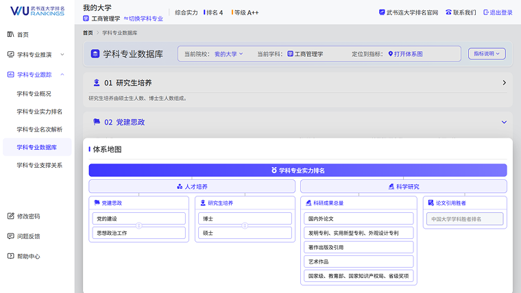Image resolution: width=521 pixels, height=293 pixels.
Task: Click the 修改密码 edit icon
Action: coord(11,216)
